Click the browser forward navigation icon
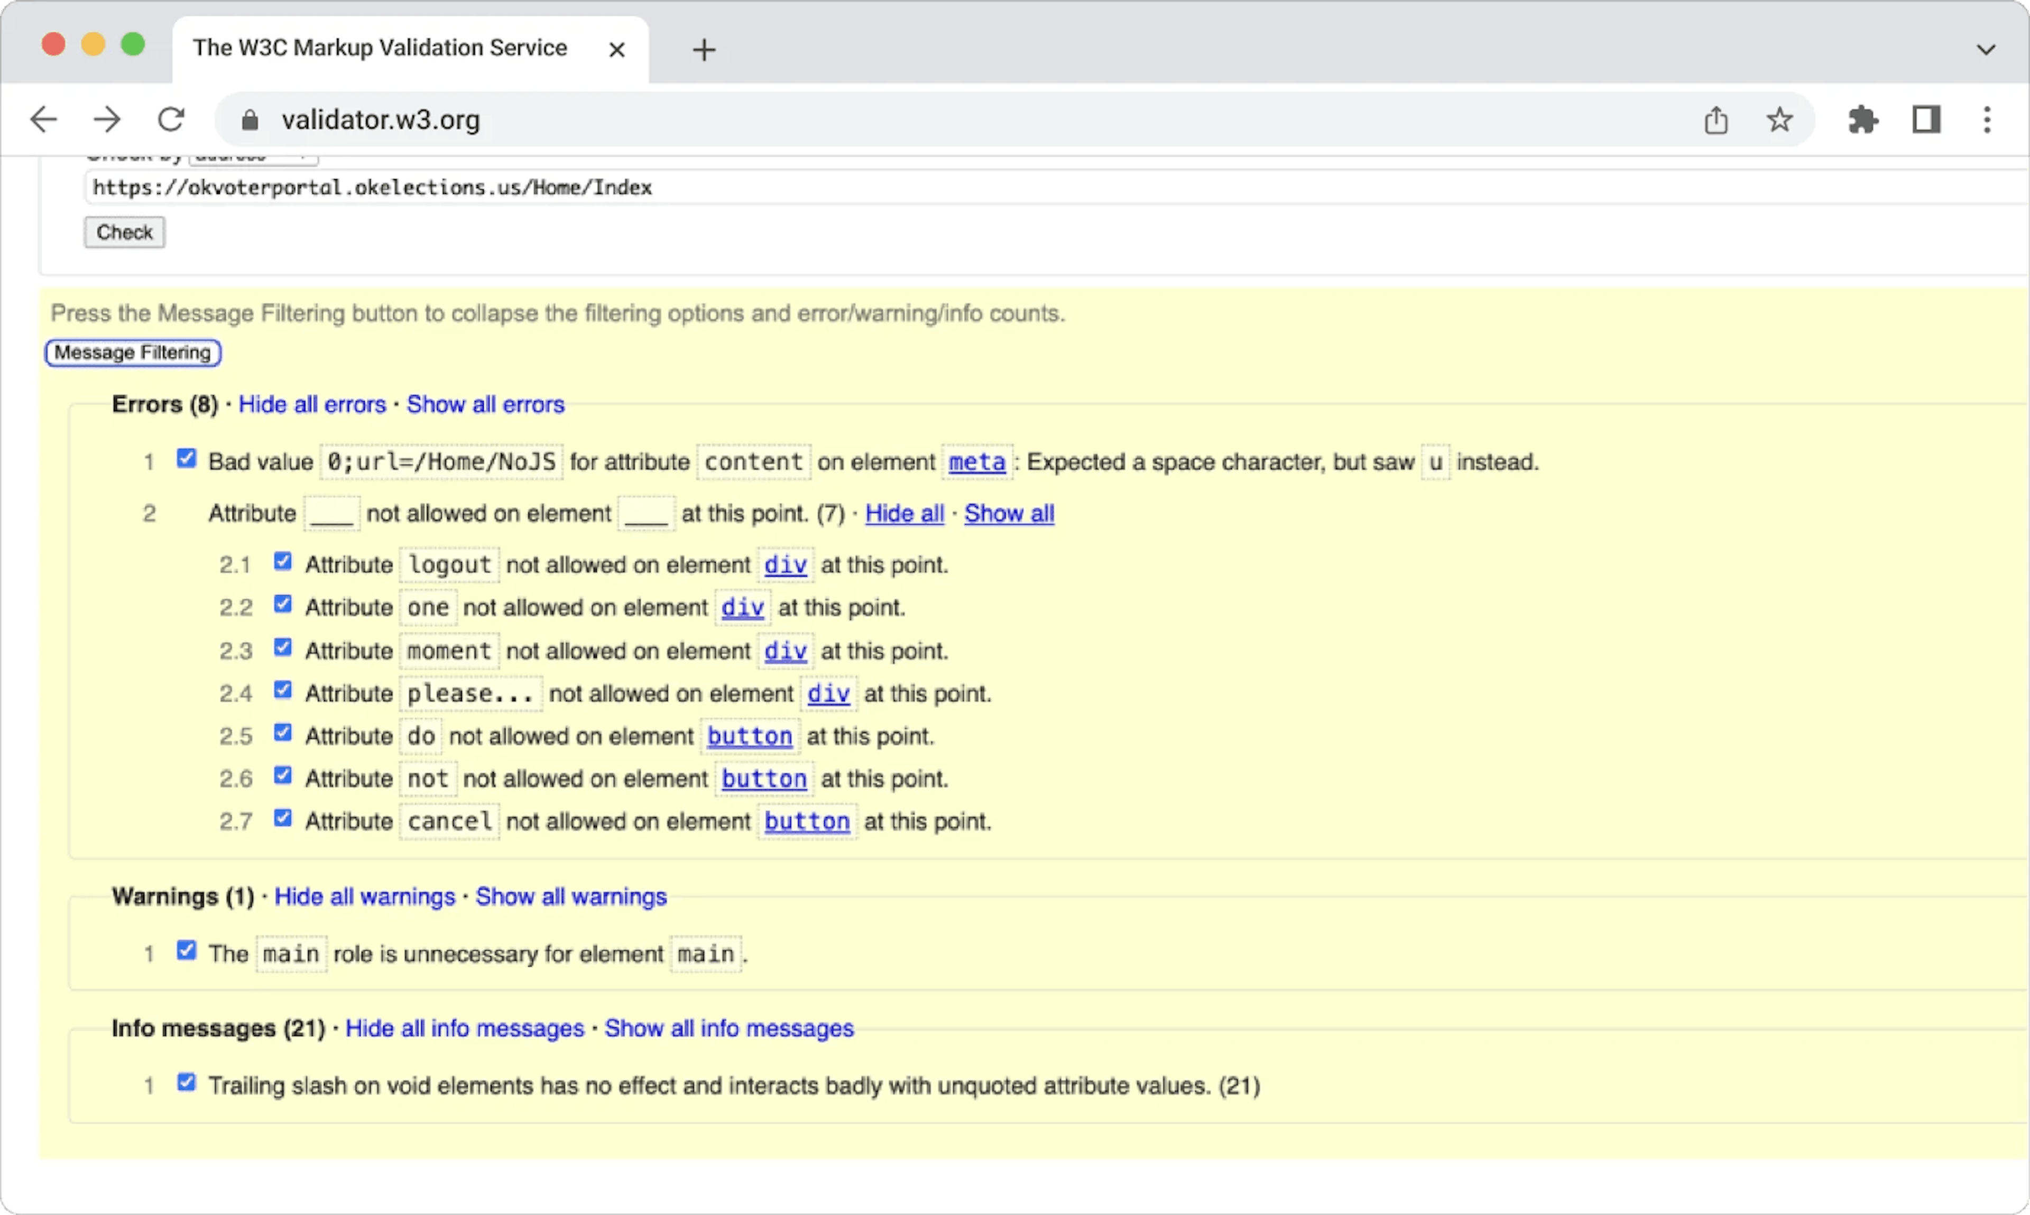Viewport: 2030px width, 1215px height. click(107, 118)
